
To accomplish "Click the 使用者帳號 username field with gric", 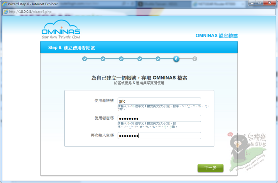I will (x=160, y=101).
